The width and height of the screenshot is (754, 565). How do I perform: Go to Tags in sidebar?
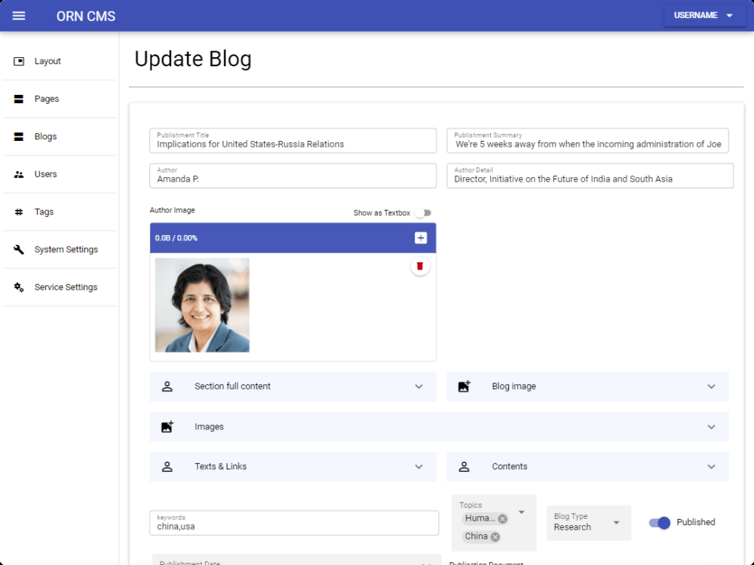[x=59, y=212]
